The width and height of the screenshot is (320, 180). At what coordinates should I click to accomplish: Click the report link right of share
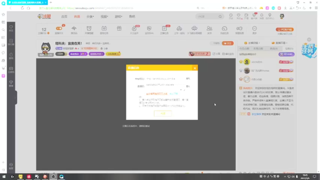click(228, 54)
